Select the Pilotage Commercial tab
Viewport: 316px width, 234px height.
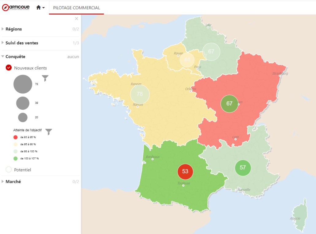pyautogui.click(x=76, y=8)
